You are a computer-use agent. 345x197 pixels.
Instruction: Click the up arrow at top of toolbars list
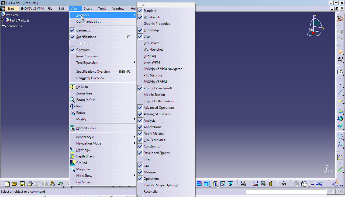tap(143, 5)
